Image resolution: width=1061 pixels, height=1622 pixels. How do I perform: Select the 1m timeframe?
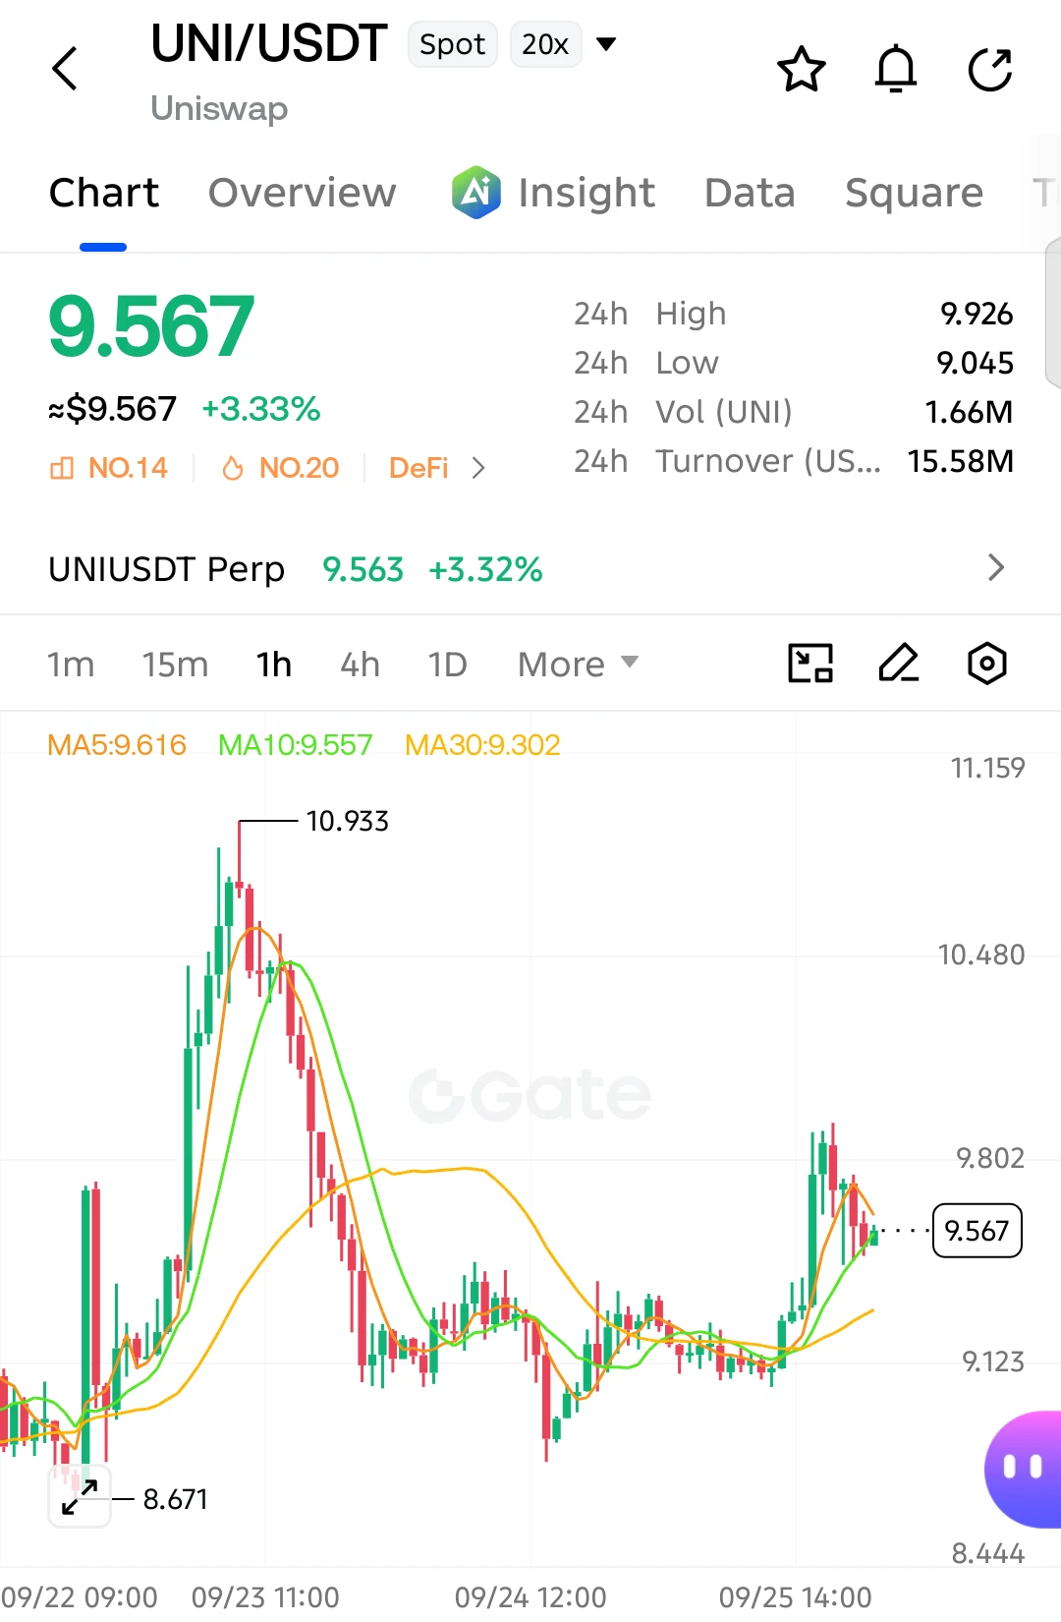coord(71,665)
